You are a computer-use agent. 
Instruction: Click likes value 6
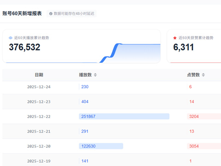pyautogui.click(x=191, y=87)
